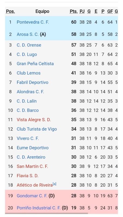Click the PJ column header abbreviation
123x217 pixels.
click(x=82, y=11)
